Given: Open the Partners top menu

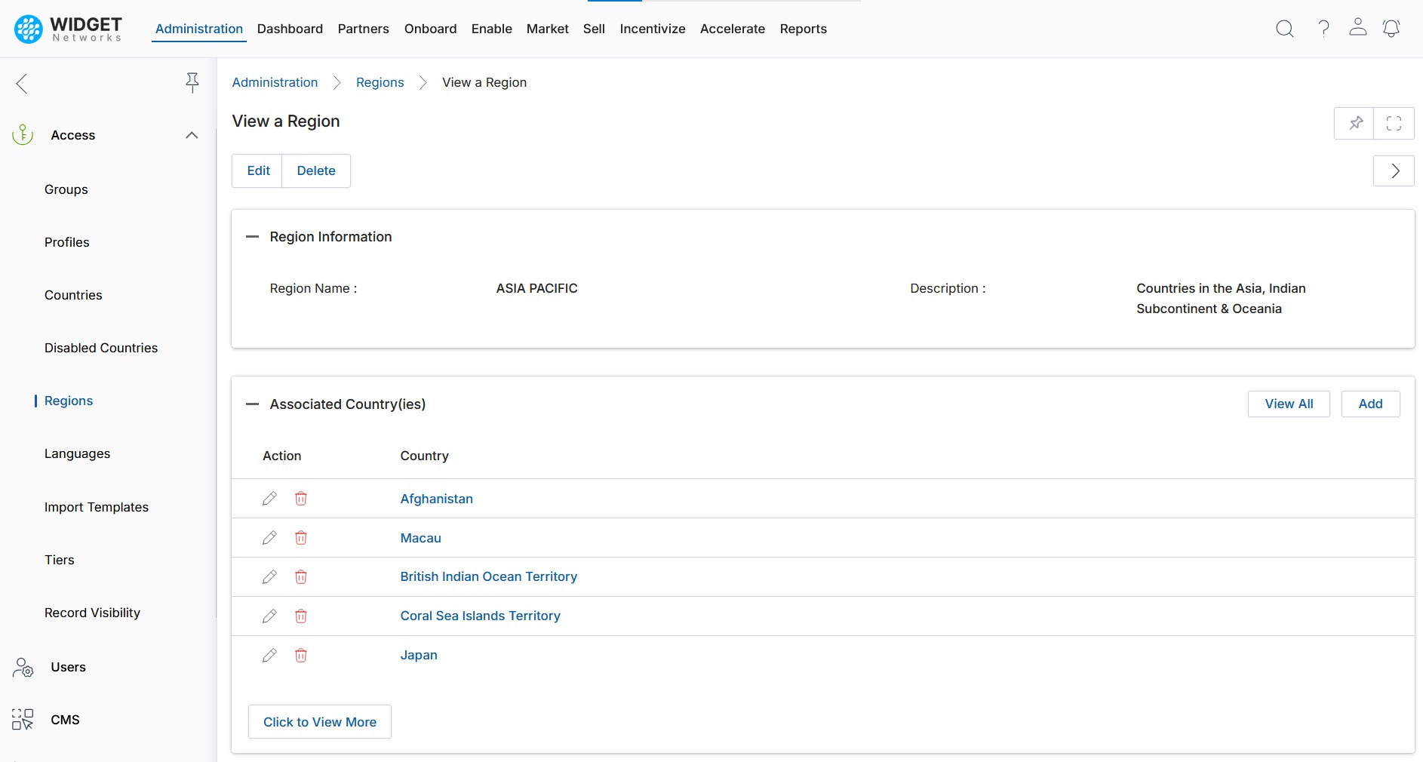Looking at the screenshot, I should coord(363,29).
